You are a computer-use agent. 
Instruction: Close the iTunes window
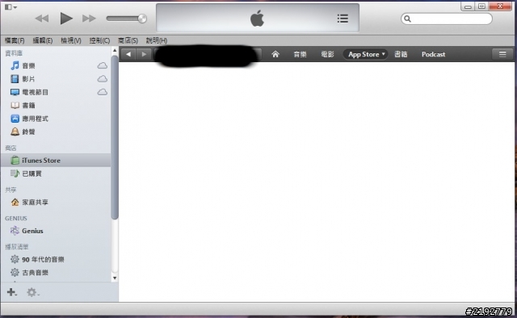coord(500,6)
